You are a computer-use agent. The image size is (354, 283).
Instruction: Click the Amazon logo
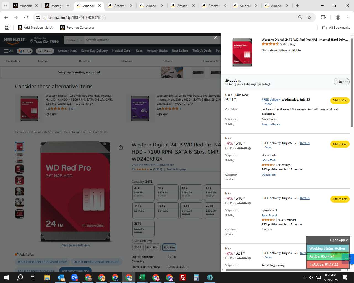pyautogui.click(x=15, y=41)
